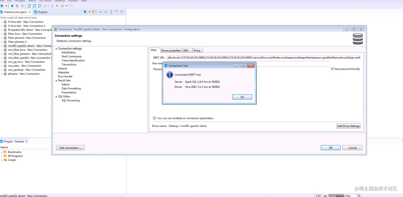Close the Database Navigator tab with X icon
This screenshot has width=403, height=197.
click(x=30, y=12)
